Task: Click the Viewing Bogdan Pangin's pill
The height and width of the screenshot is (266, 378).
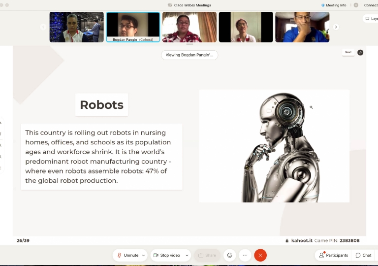Action: click(189, 55)
